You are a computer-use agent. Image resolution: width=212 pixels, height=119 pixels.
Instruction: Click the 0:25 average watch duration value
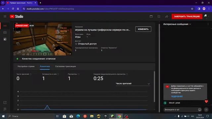[x=98, y=78]
